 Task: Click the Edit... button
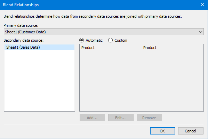(x=121, y=118)
